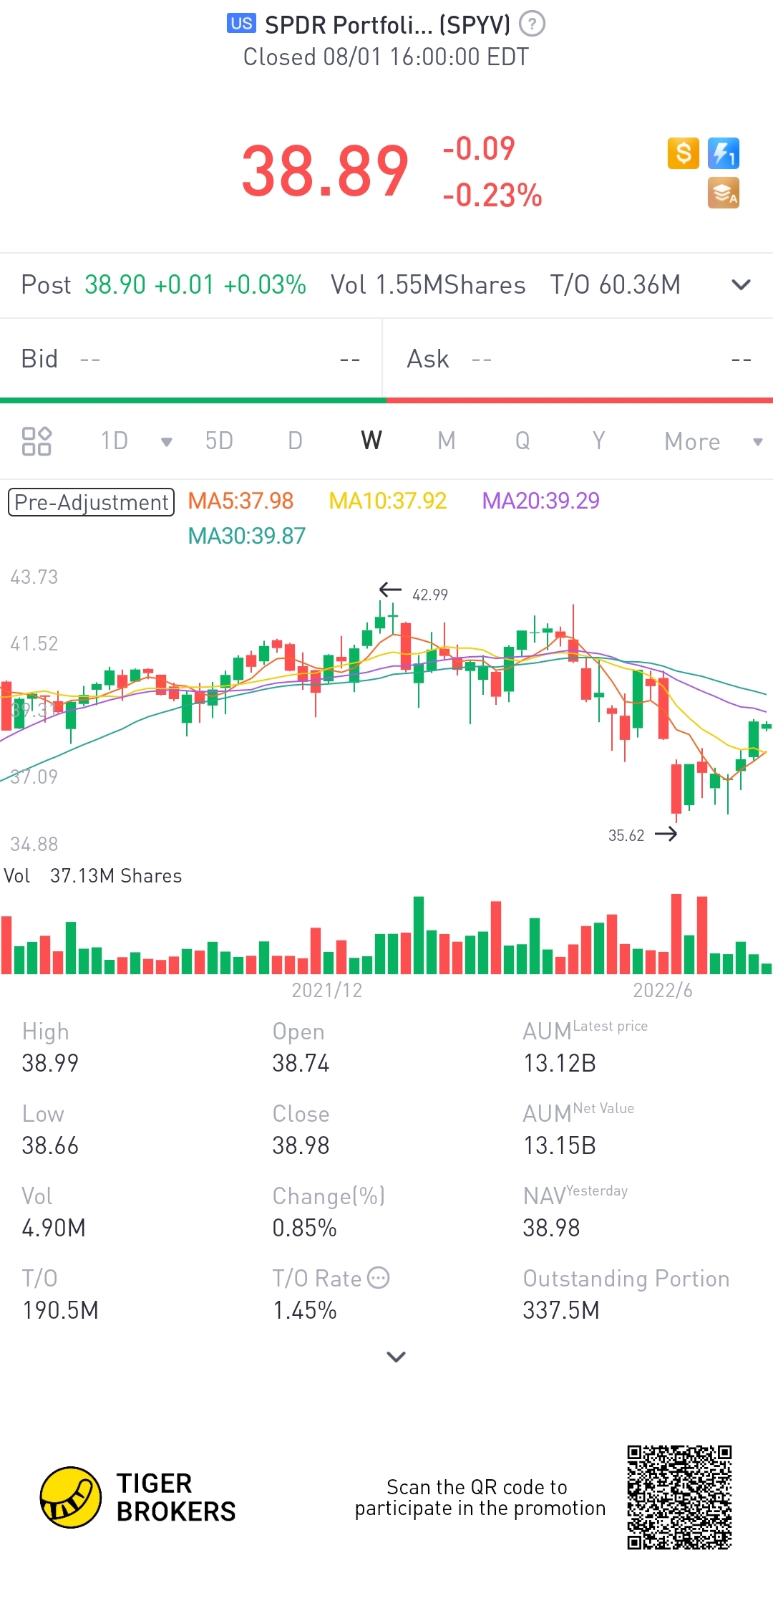773x1611 pixels.
Task: Tap the -0.23% change percentage
Action: [x=492, y=195]
